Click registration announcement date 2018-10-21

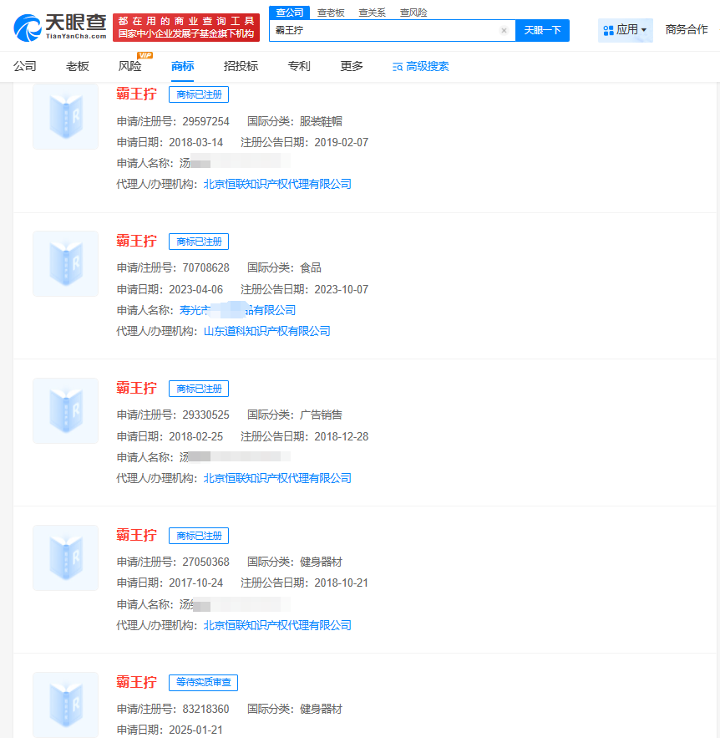pos(342,583)
